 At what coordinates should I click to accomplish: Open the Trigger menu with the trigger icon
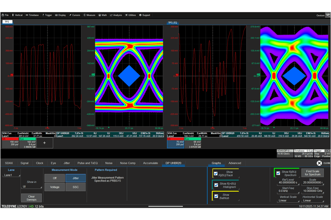tap(47, 15)
